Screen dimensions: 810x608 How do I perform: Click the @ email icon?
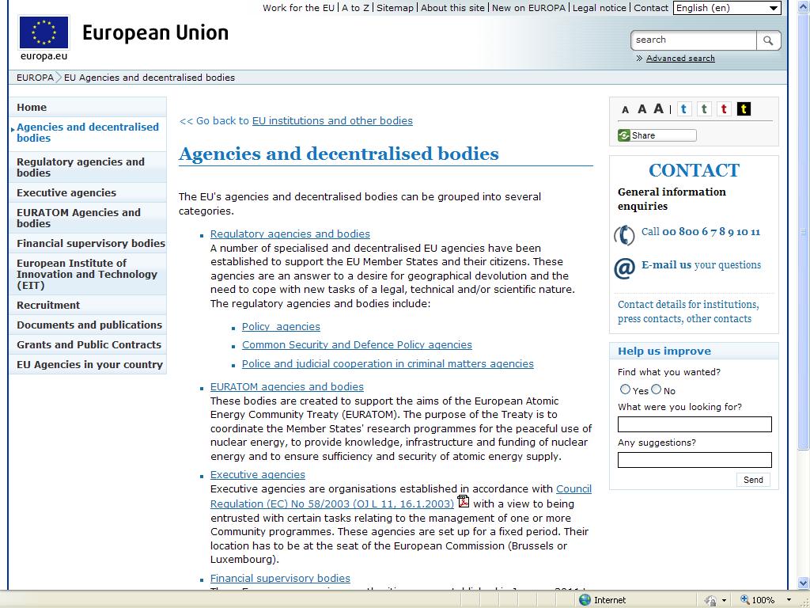[x=624, y=268]
